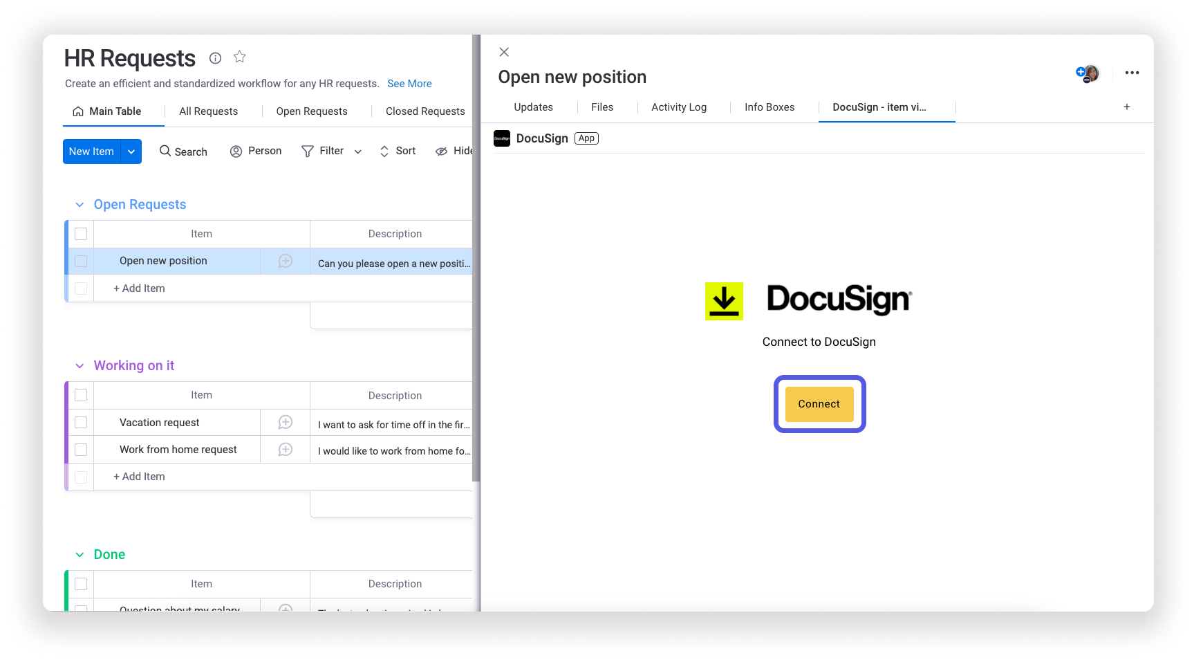Select the Open new position checkbox
The image size is (1194, 660).
(x=80, y=261)
